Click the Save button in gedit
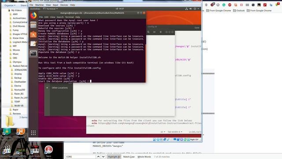 [197, 27]
